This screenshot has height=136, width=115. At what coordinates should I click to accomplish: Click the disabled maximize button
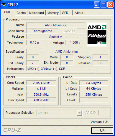tap(103, 4)
